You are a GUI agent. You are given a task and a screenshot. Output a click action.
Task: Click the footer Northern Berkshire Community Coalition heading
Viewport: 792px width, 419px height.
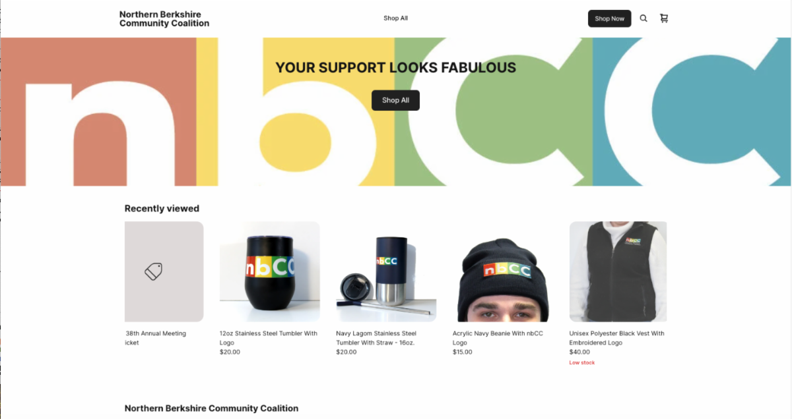click(211, 408)
